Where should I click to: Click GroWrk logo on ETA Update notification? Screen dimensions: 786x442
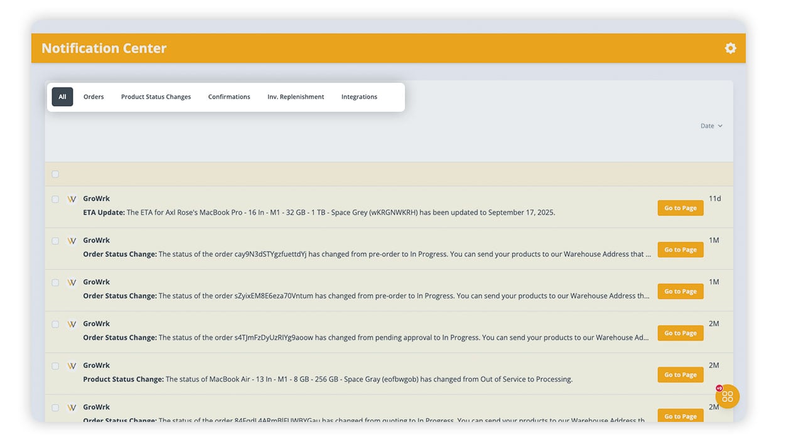(72, 199)
